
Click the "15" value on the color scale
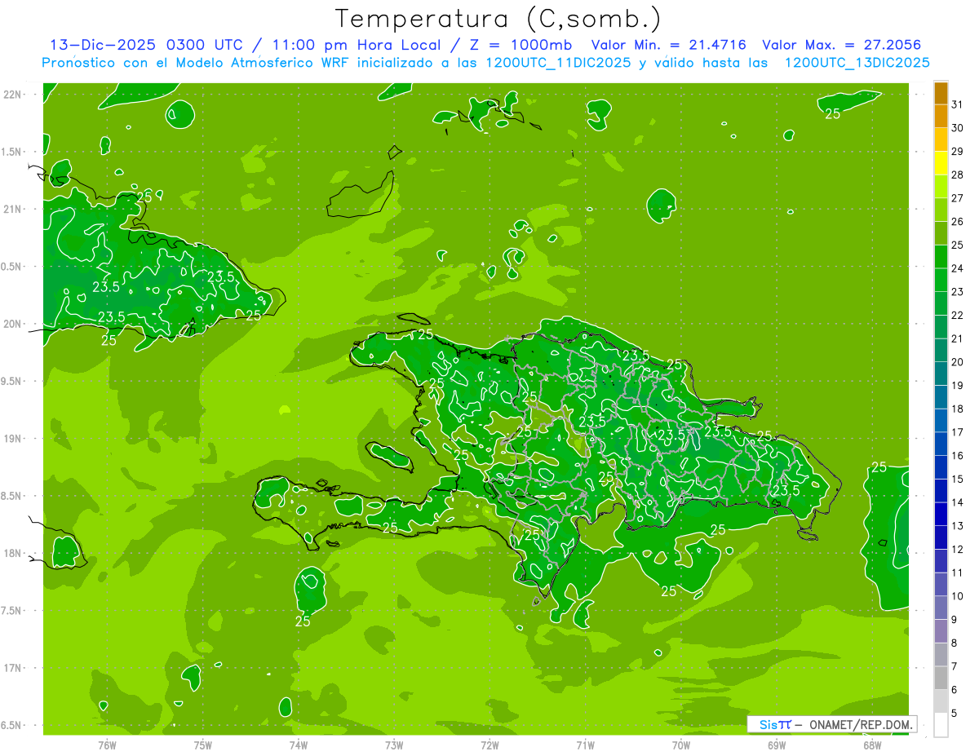[958, 479]
